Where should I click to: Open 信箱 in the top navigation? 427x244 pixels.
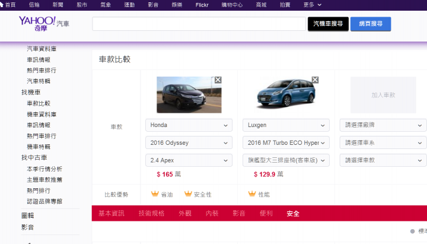34,5
